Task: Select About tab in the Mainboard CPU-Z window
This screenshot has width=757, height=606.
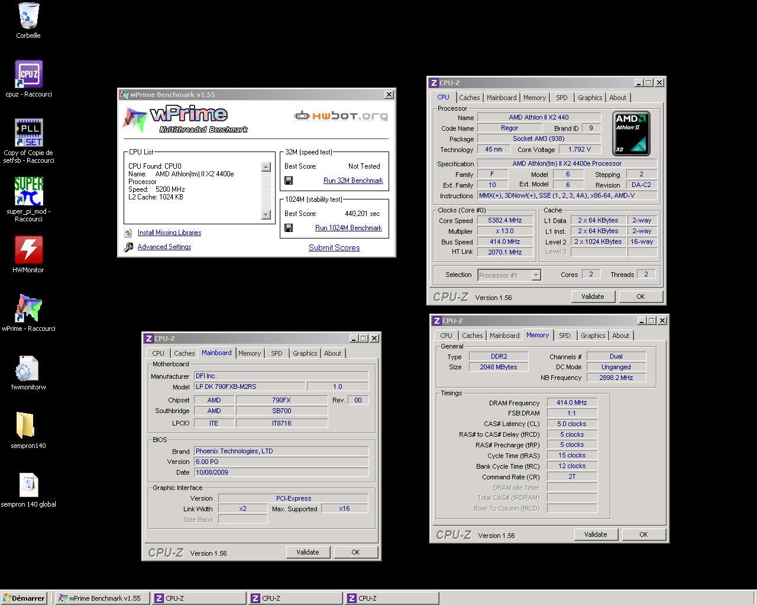Action: point(333,353)
